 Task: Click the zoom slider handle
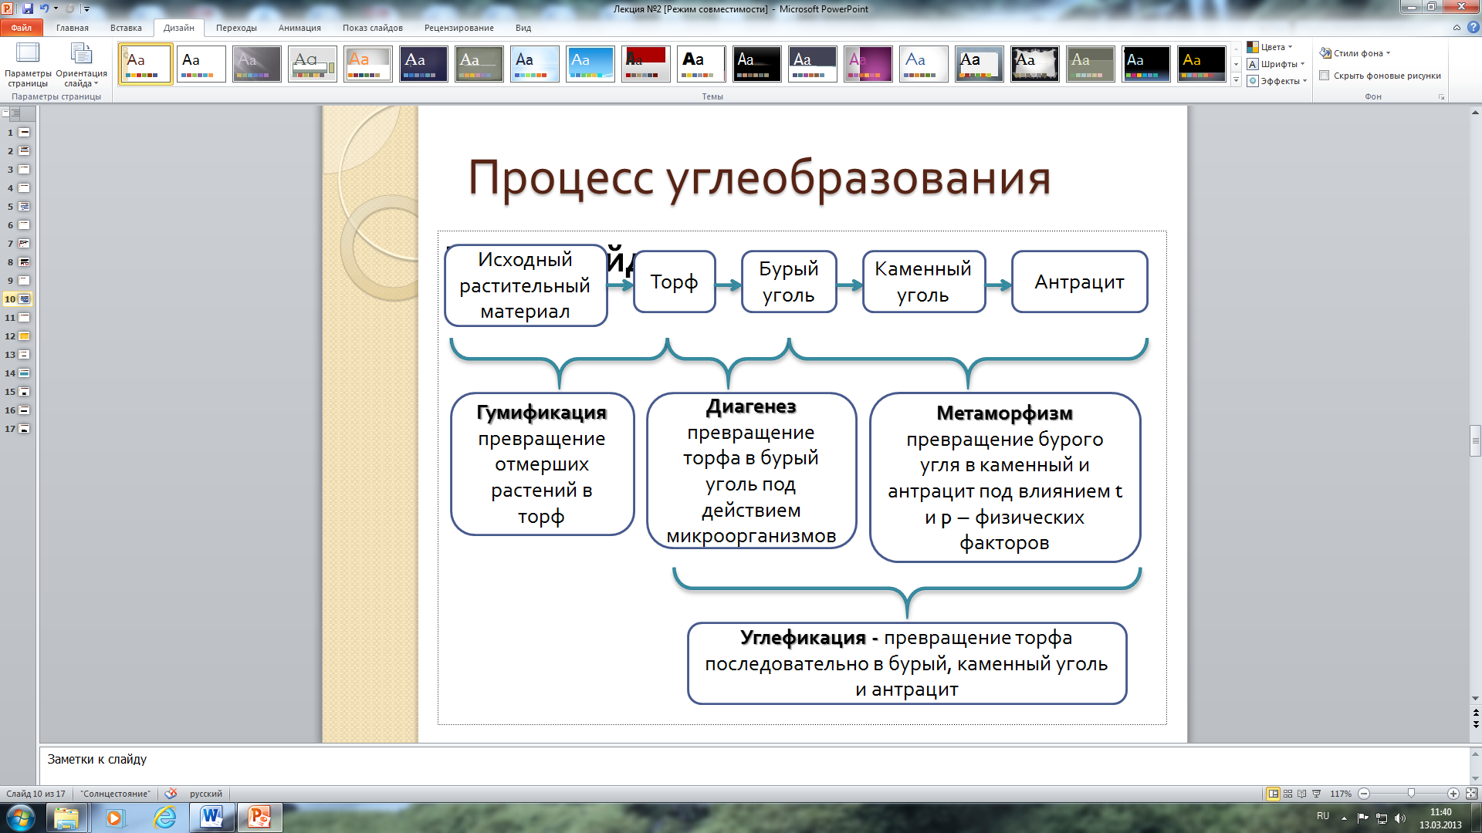click(1411, 794)
